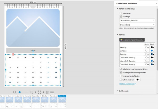Click the zoom in magnifier icon
158x109 pixels.
pos(31,92)
